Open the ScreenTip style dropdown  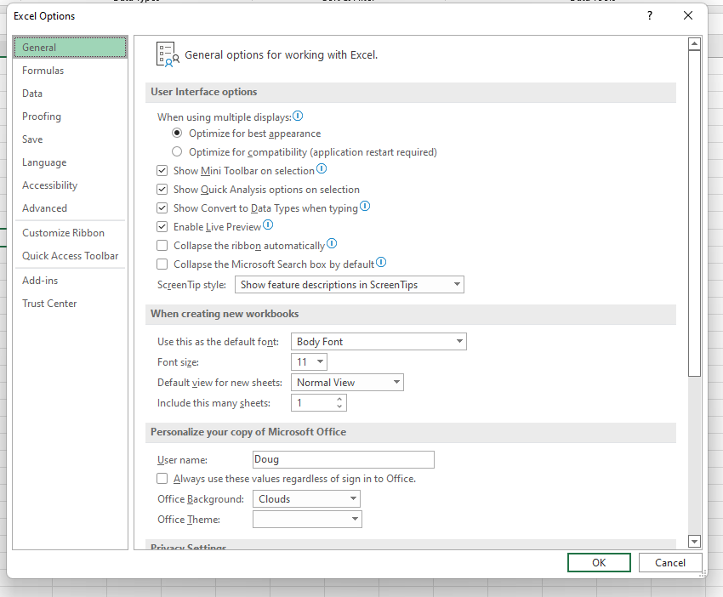click(458, 284)
